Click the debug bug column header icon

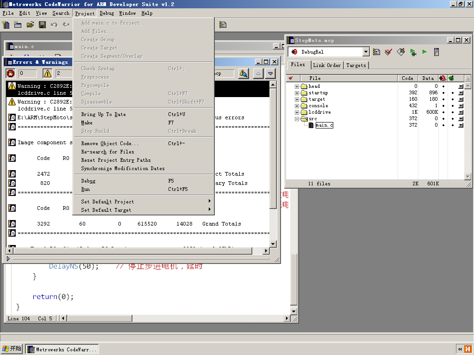point(451,78)
